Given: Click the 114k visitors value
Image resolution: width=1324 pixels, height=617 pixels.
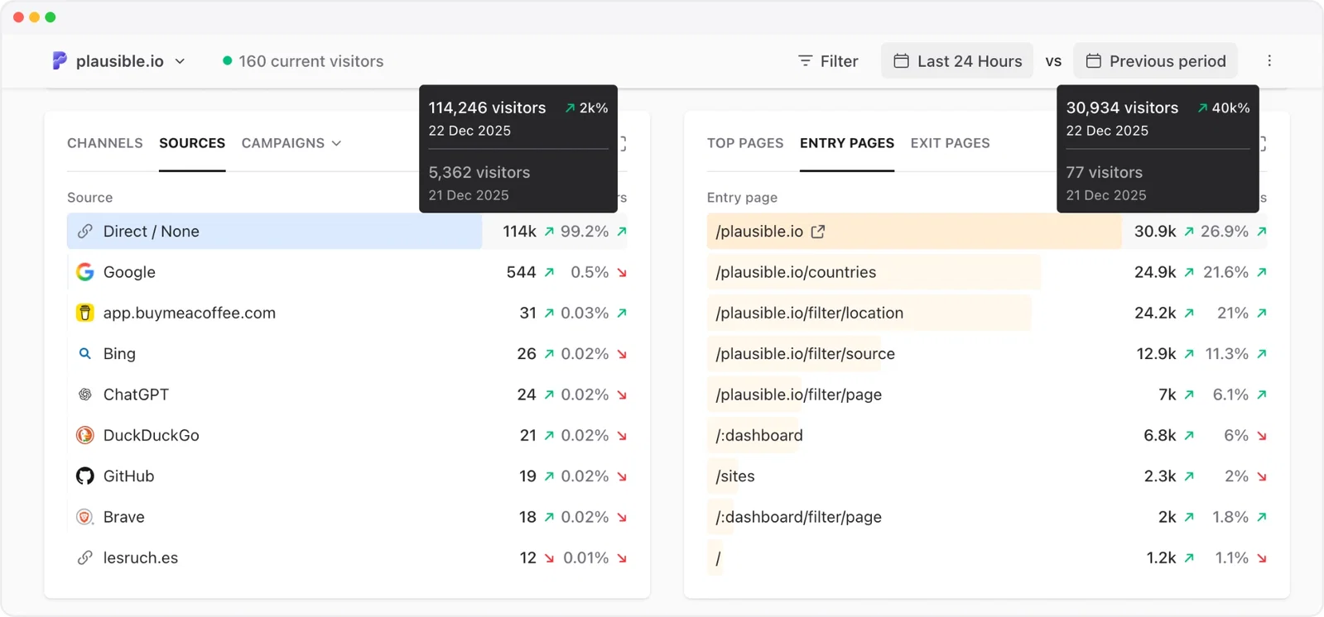Looking at the screenshot, I should [x=519, y=232].
